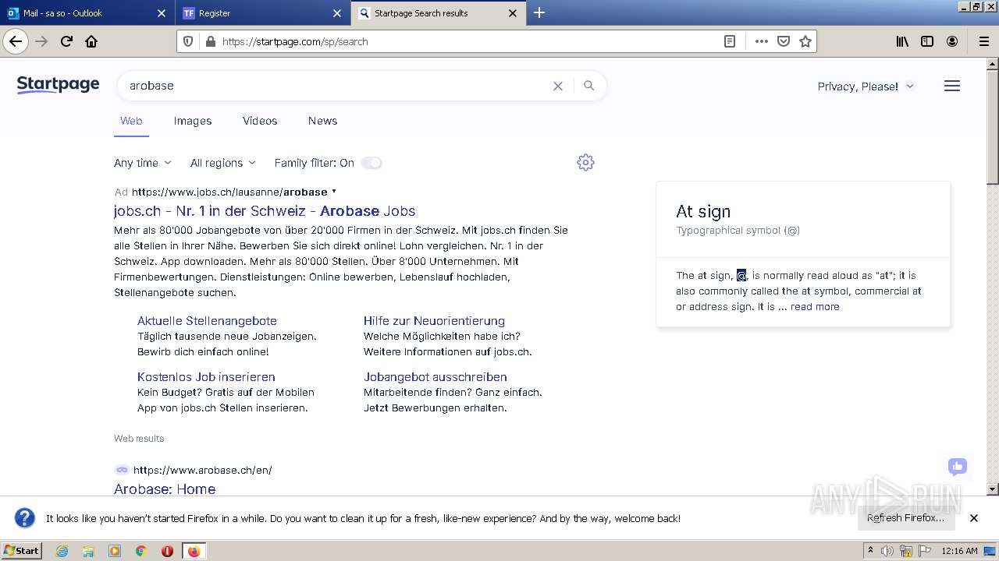999x561 pixels.
Task: Save page to Pocket
Action: [x=784, y=41]
